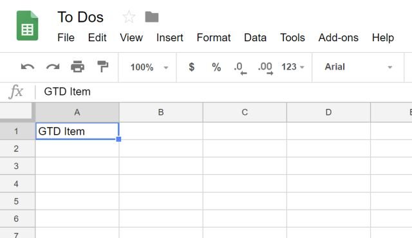The image size is (412, 238).
Task: Open the Add-ons menu
Action: tap(339, 37)
